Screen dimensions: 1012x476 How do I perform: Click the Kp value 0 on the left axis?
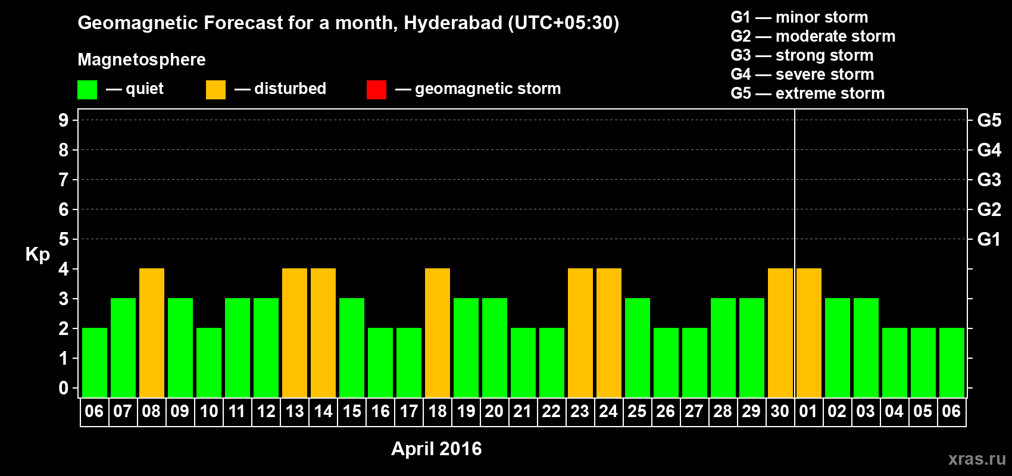click(x=63, y=388)
